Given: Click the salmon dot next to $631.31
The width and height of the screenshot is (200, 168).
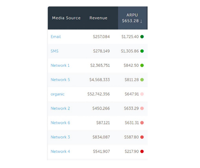Looking at the screenshot, I should pos(142,123).
